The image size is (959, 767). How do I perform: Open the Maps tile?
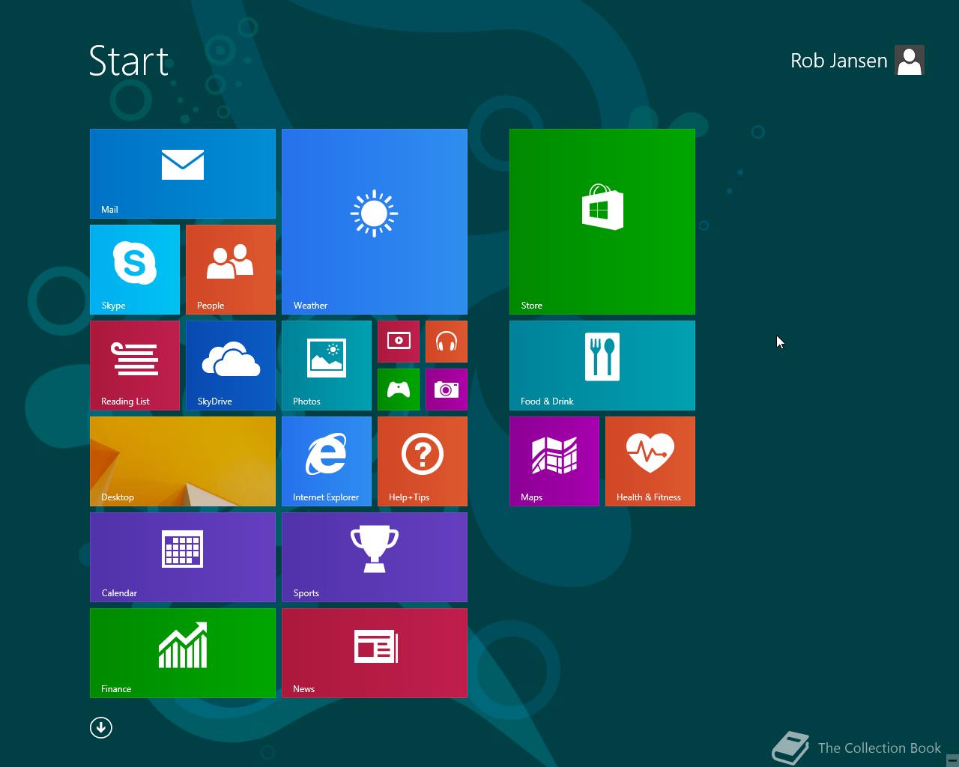click(x=554, y=461)
